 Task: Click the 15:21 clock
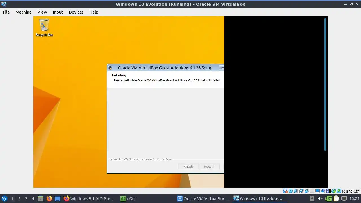pyautogui.click(x=354, y=199)
